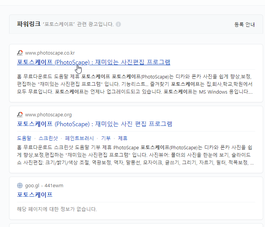The width and height of the screenshot is (265, 227).
Task: Click the www.photoscape.org URL text
Action: click(x=48, y=115)
